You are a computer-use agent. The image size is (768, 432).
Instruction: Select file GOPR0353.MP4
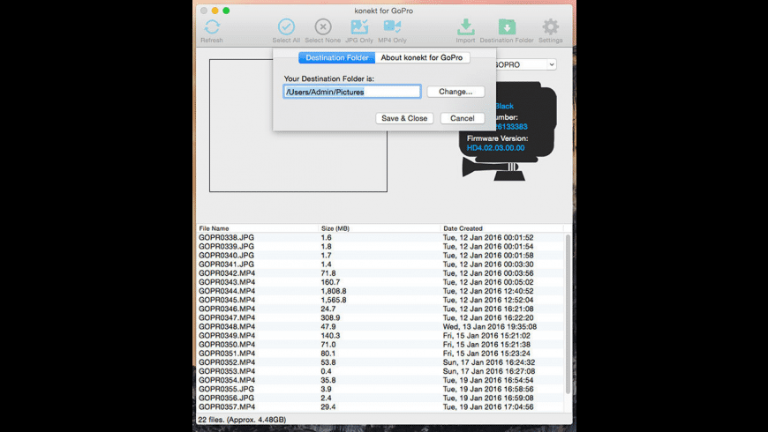(227, 371)
